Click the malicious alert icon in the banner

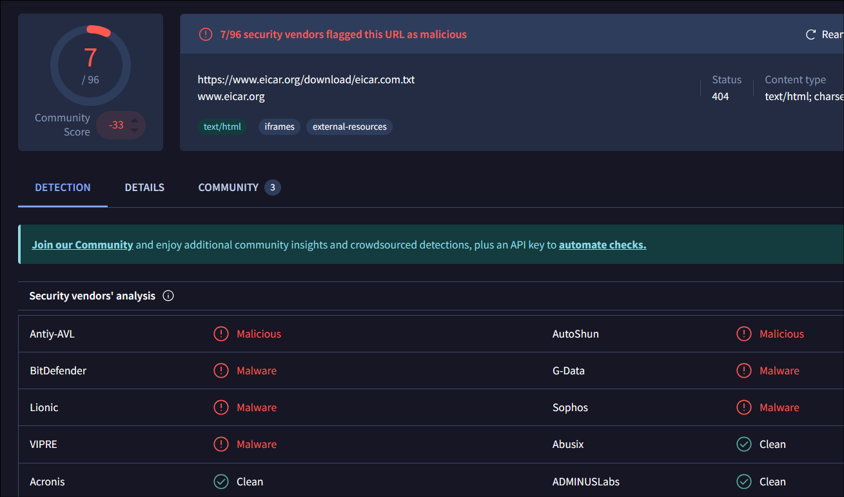[x=205, y=35]
